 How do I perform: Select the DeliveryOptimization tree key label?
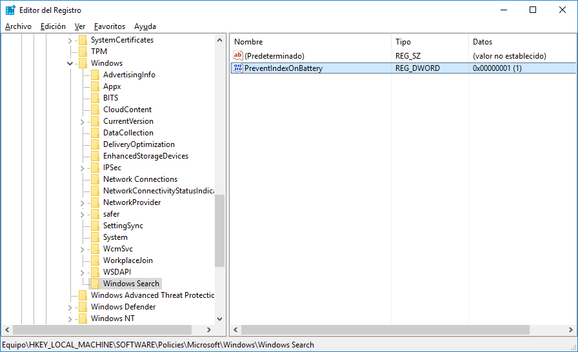pos(139,144)
